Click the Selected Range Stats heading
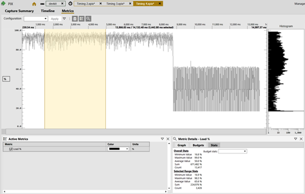The height and width of the screenshot is (194, 305). click(x=186, y=171)
